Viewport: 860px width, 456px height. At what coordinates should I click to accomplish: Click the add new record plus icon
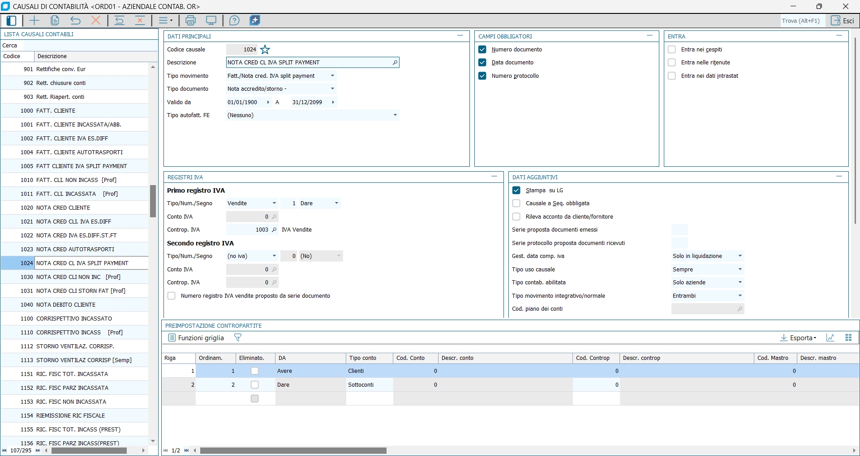[34, 21]
